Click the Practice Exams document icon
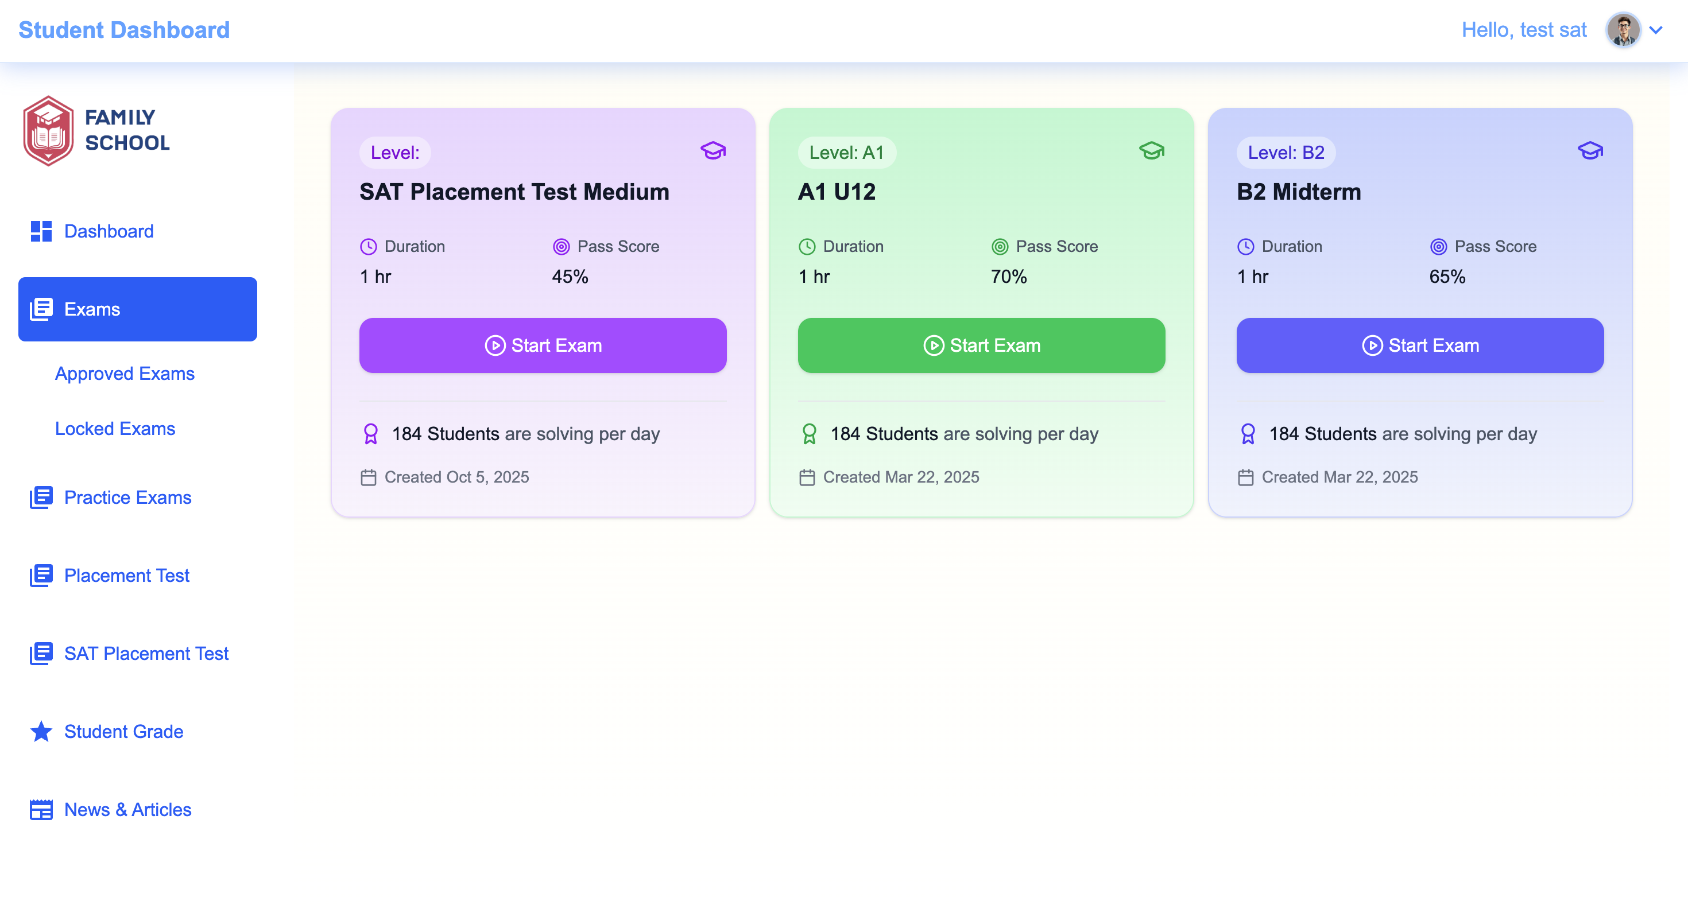The height and width of the screenshot is (917, 1688). (x=41, y=498)
